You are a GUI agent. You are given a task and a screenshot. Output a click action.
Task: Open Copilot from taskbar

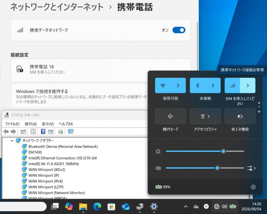pyautogui.click(x=69, y=206)
